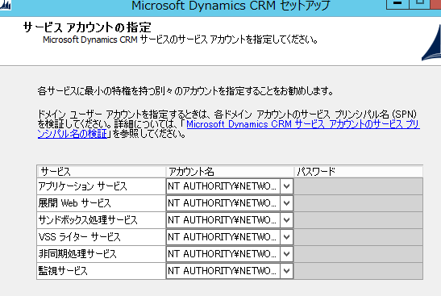Viewport: 441px width, 296px height.
Task: Click account name field for 非同期処理サービス
Action: 223,254
